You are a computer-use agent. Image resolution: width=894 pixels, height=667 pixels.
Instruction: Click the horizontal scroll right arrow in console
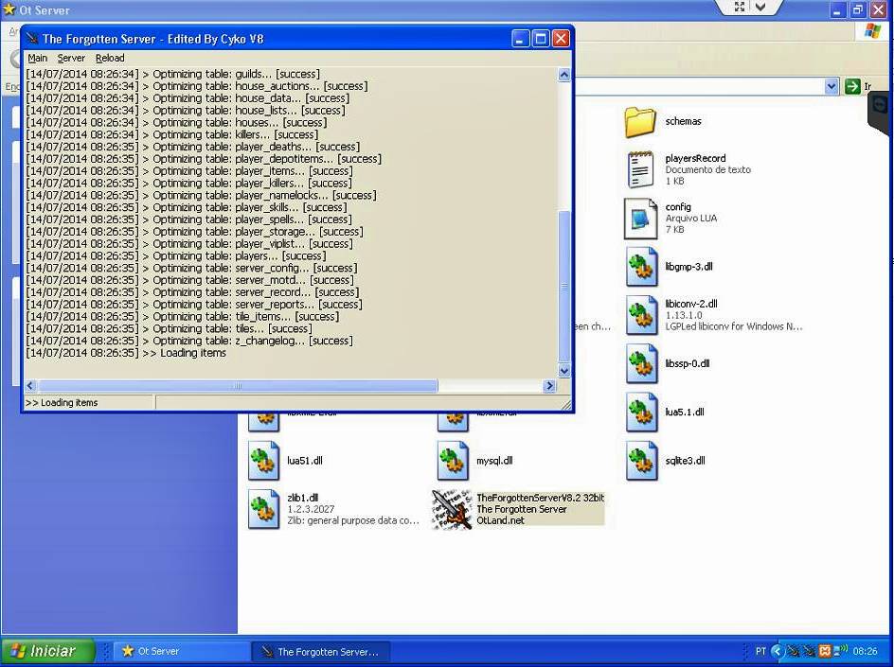tap(549, 386)
